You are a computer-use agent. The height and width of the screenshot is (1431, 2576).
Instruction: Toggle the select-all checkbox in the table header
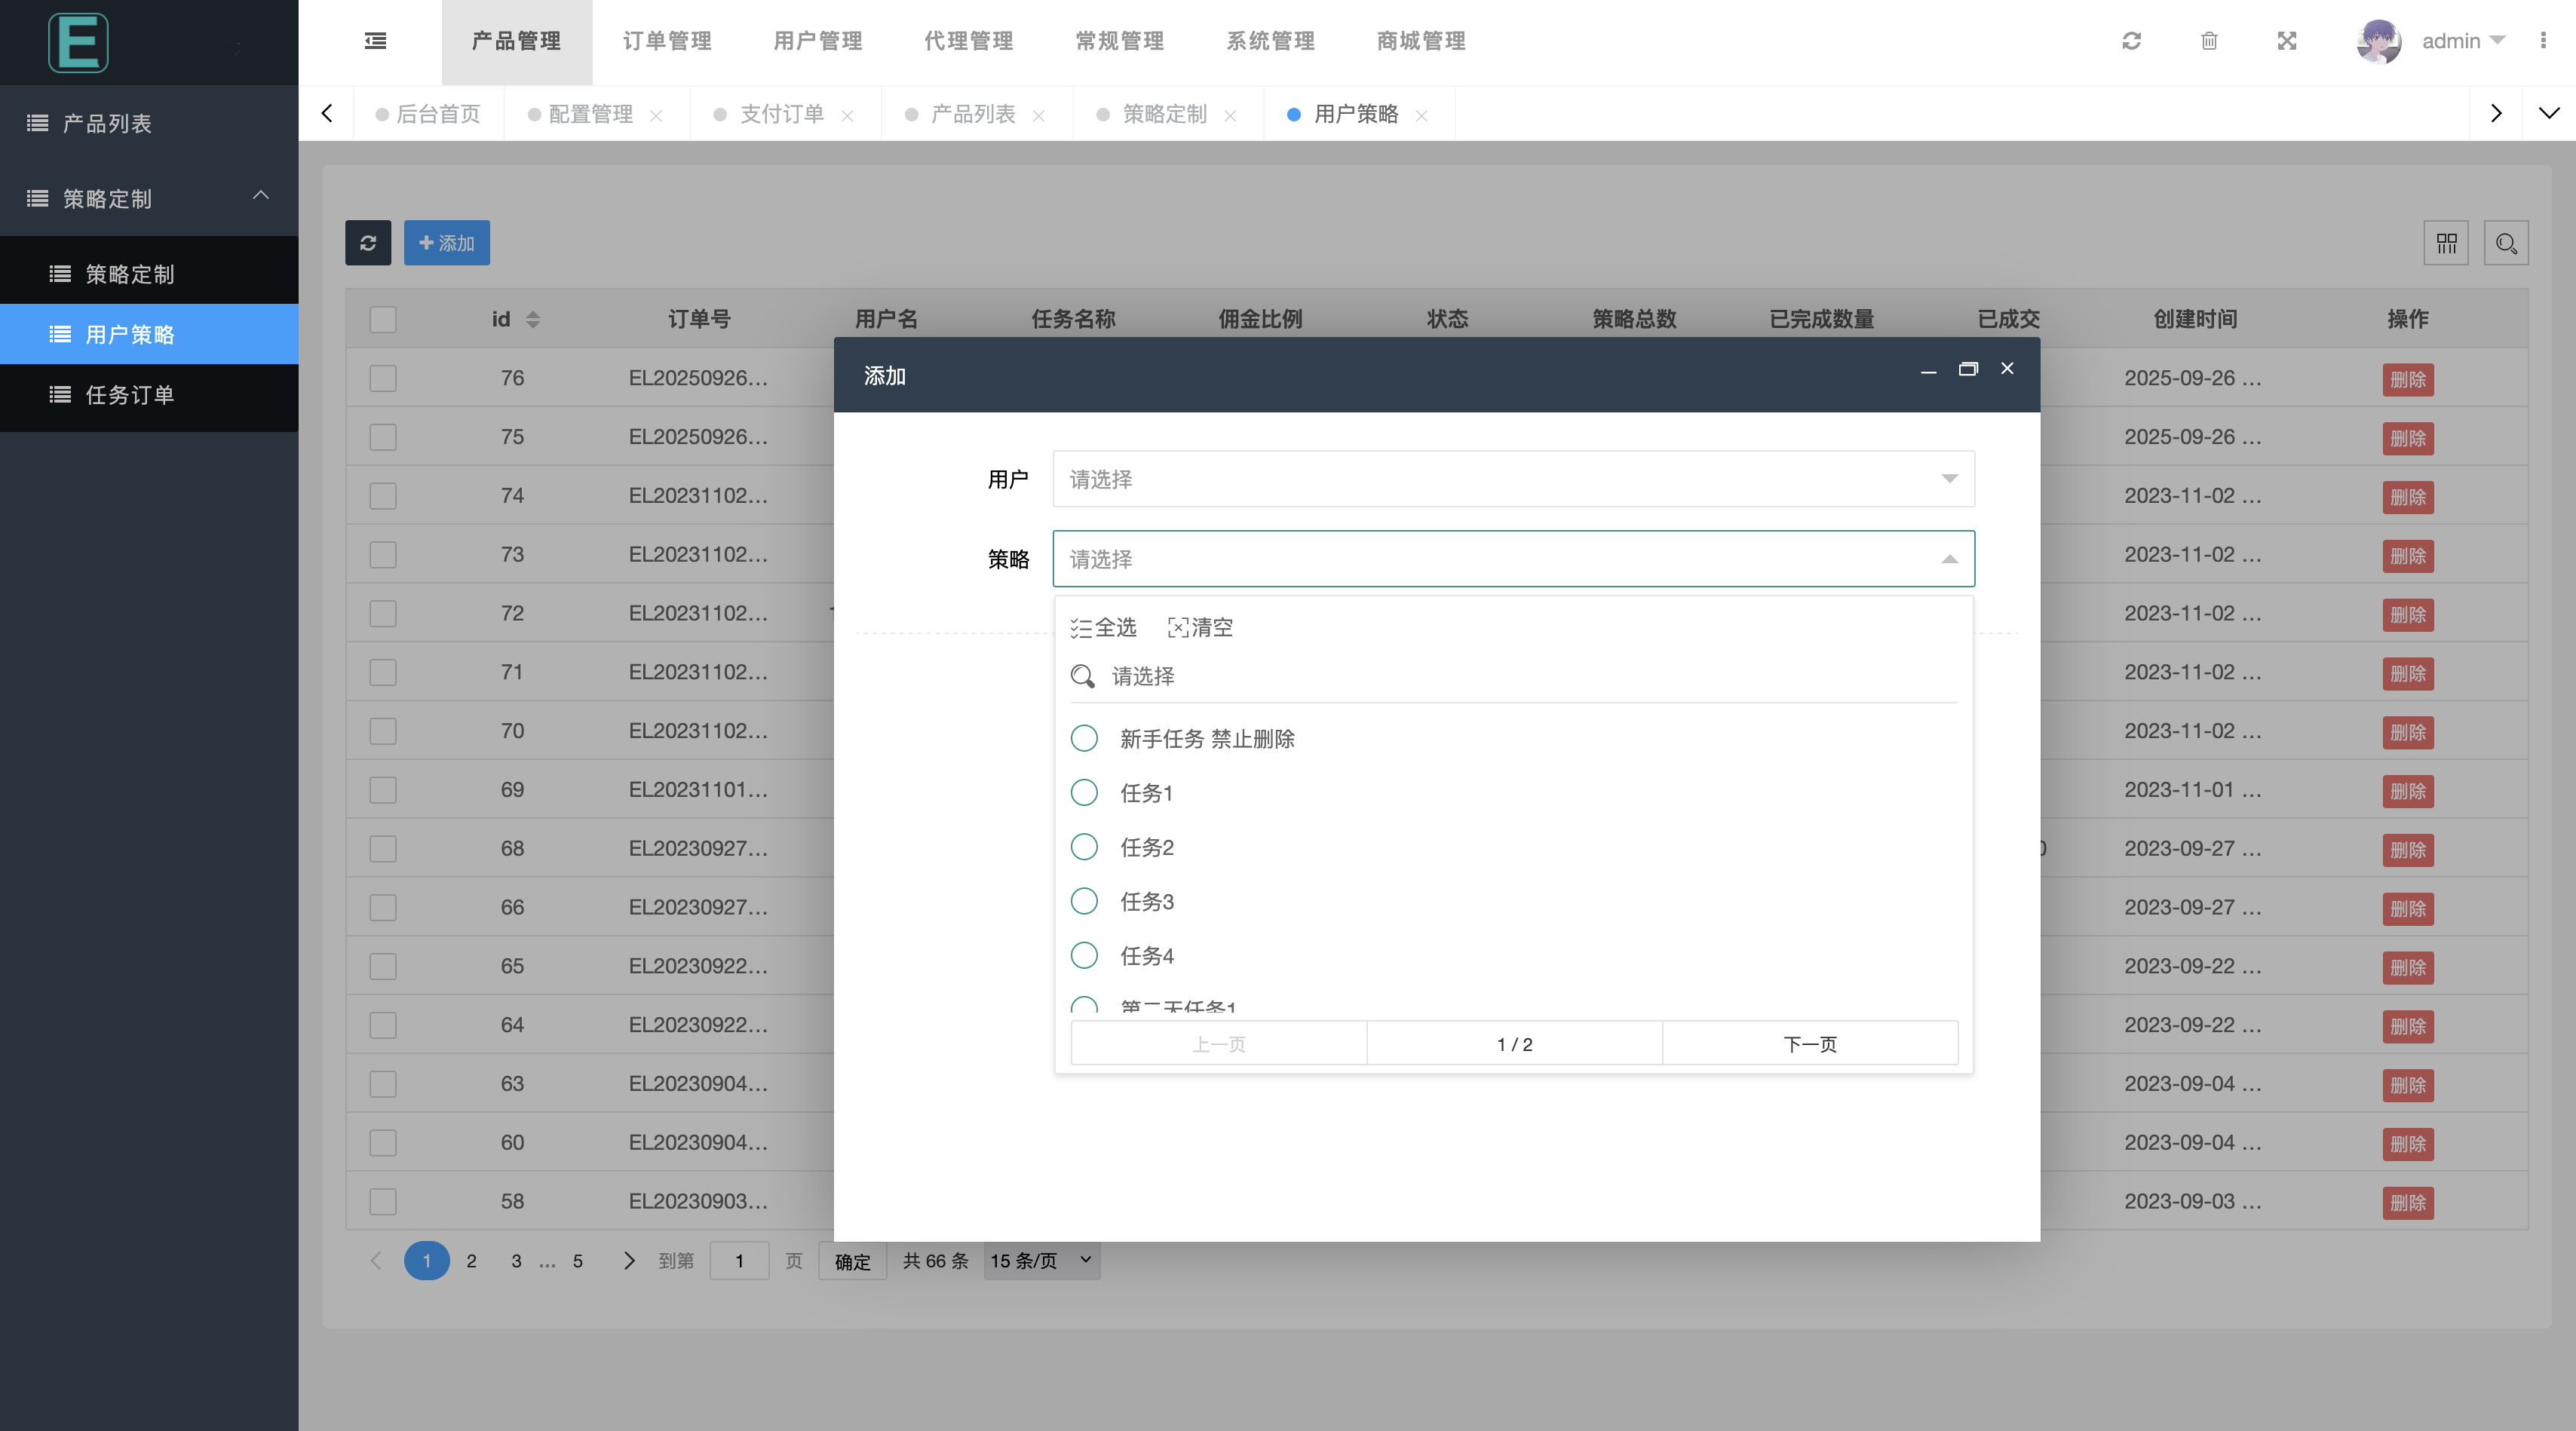383,319
